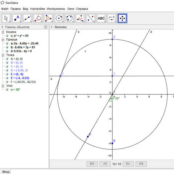Open the Вид menu
Screen dimensions: 174x174
pos(25,9)
